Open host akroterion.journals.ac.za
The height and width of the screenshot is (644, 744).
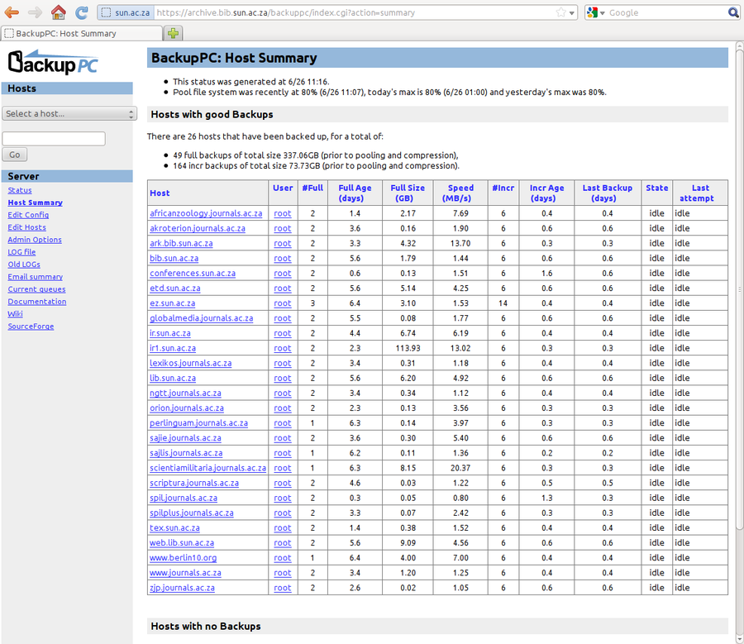tap(198, 228)
